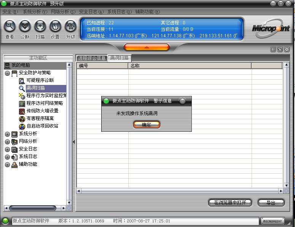
Task: Collapse the 安全防护与策略 tree node
Action: (7, 74)
